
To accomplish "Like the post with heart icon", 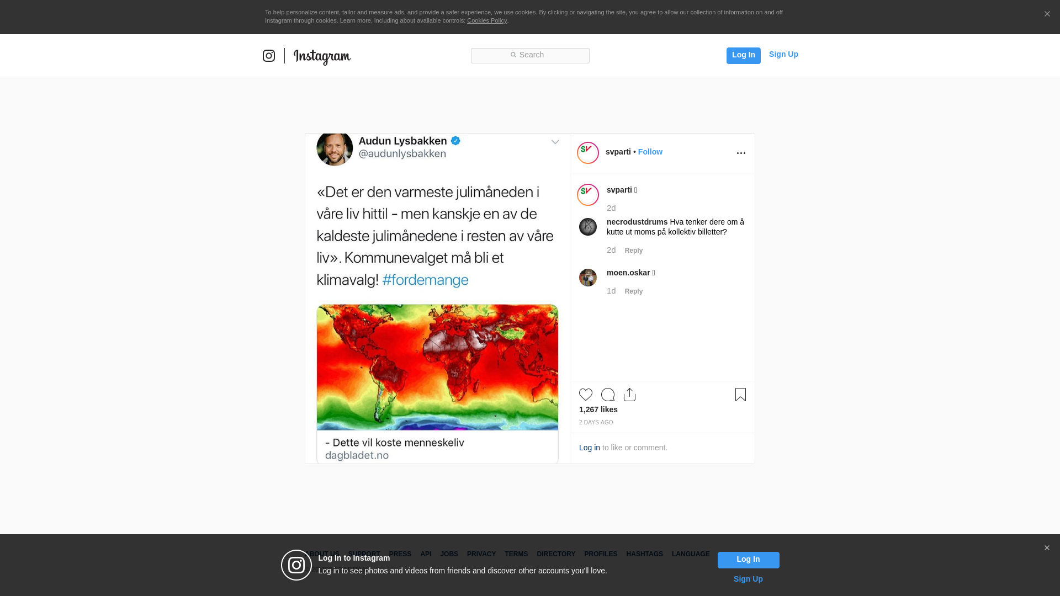I will click(x=586, y=395).
